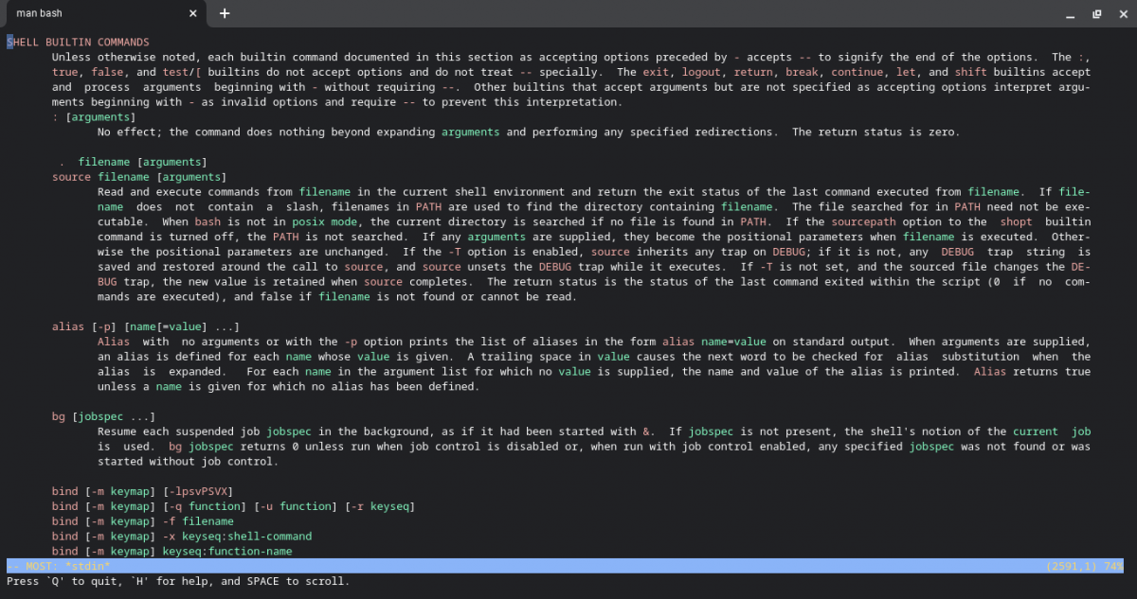Click the 'bg [jobspec ...]' line

pos(103,416)
